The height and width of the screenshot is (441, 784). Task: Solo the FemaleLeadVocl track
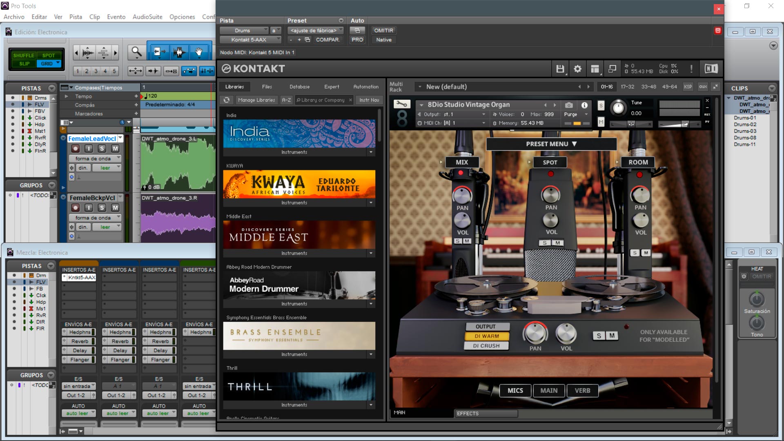(x=102, y=149)
